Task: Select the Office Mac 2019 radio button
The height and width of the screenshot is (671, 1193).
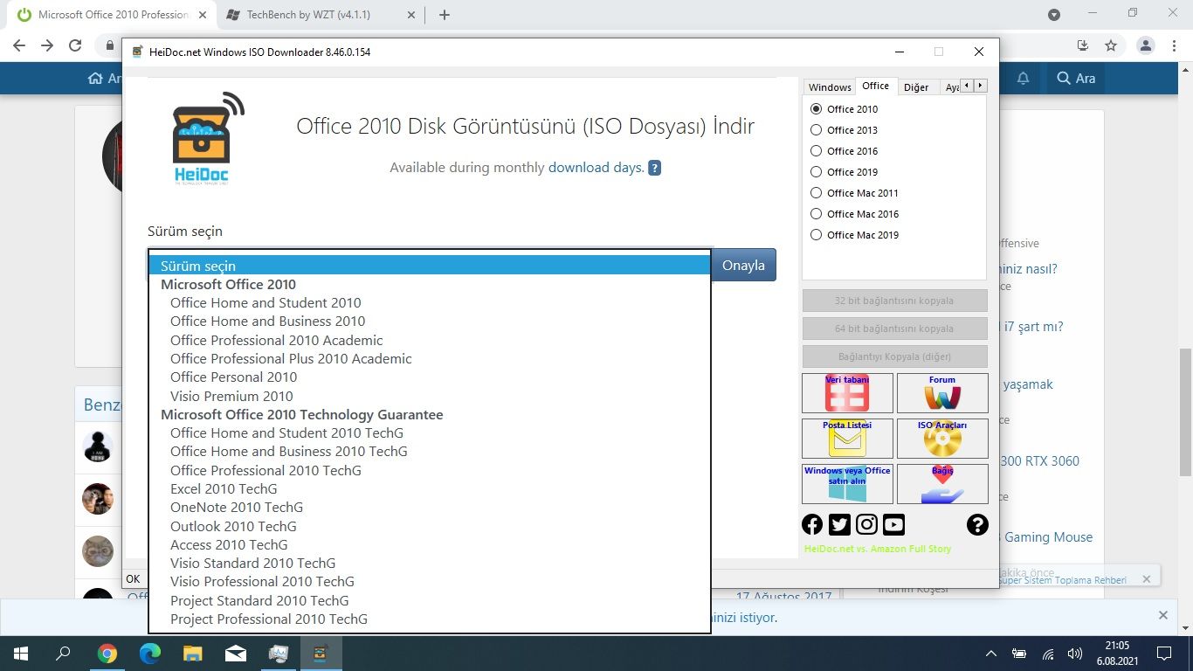Action: pos(817,235)
